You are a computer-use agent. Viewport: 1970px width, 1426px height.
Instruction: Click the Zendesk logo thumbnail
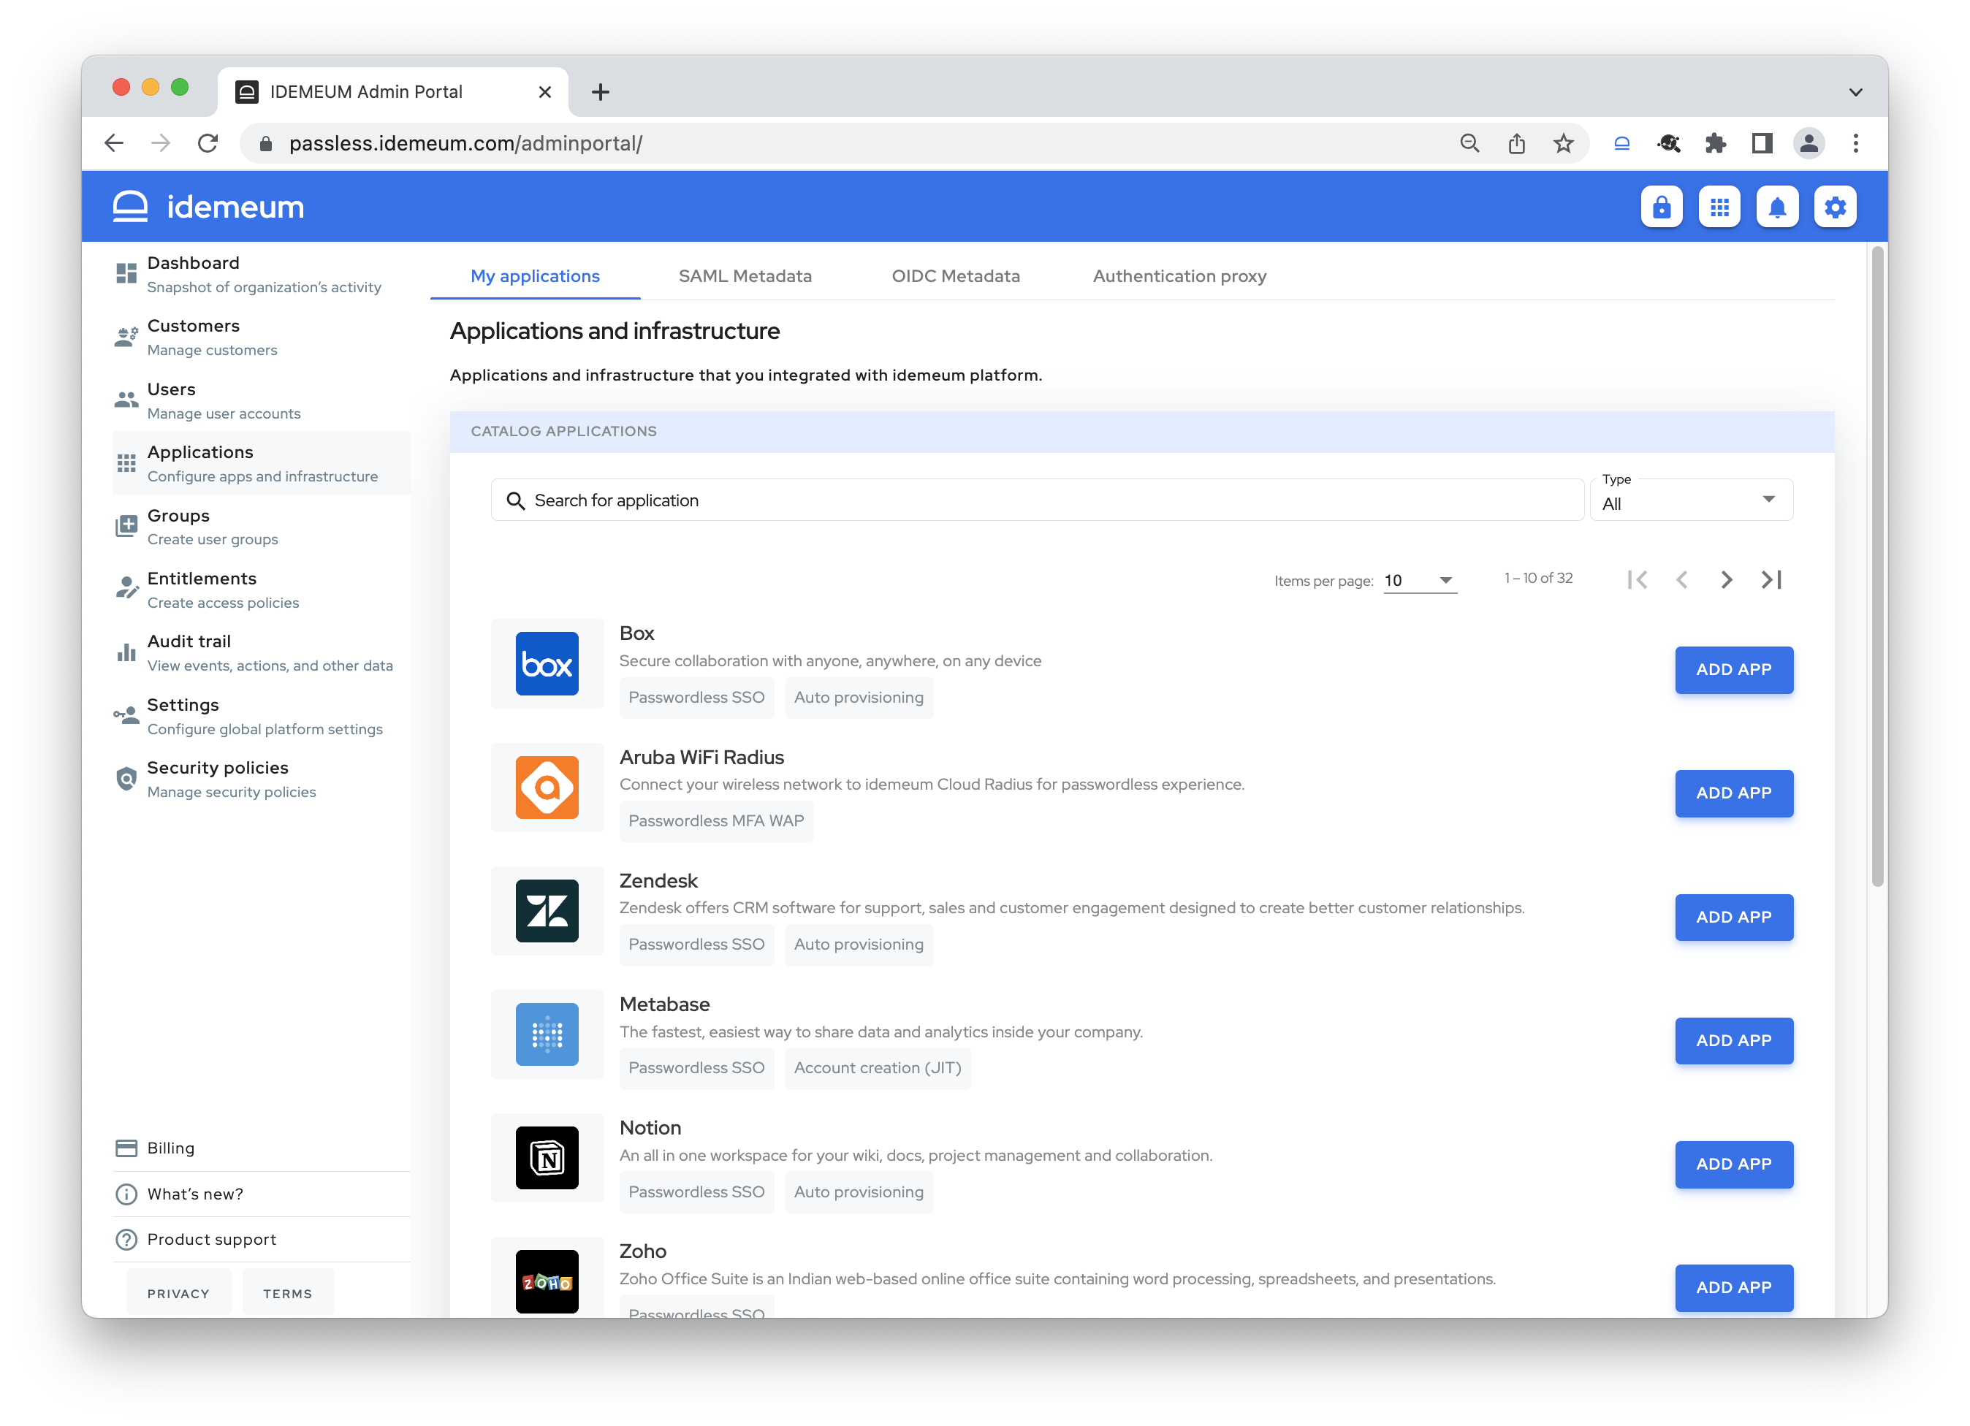point(547,910)
